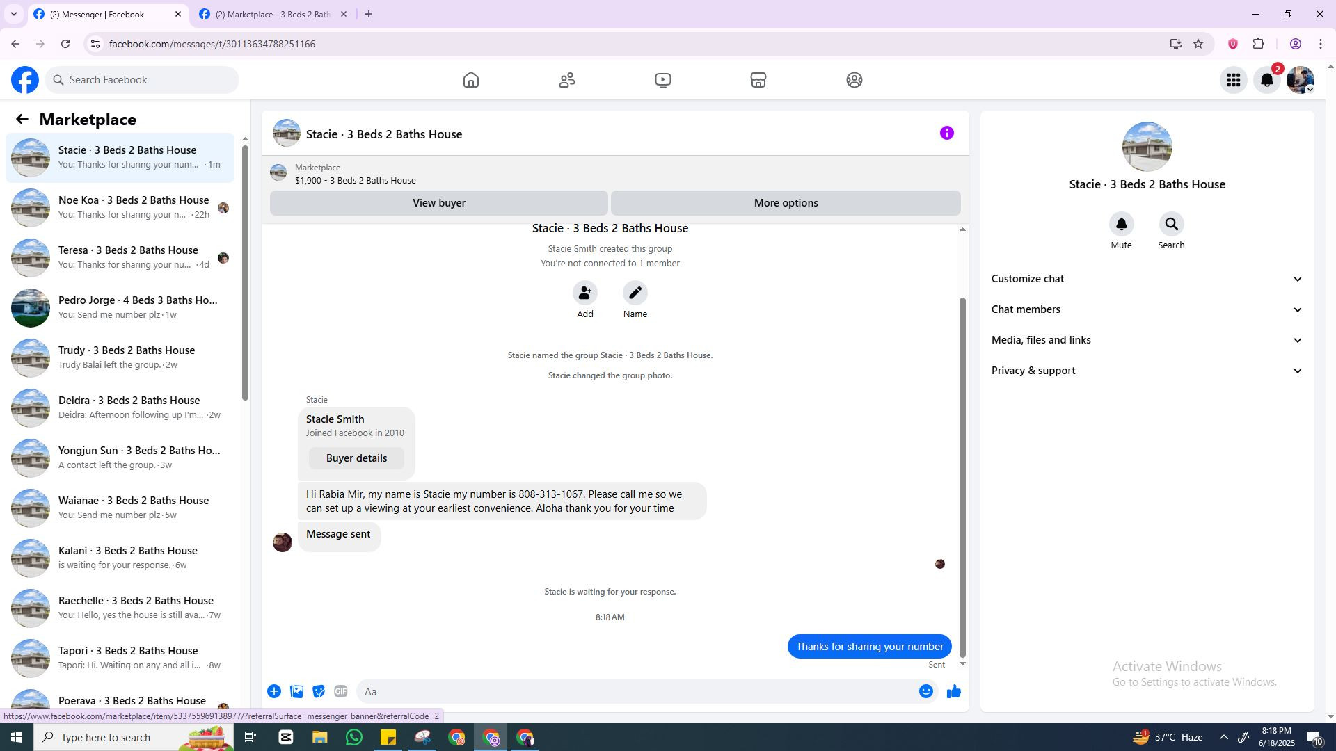The height and width of the screenshot is (751, 1336).
Task: Open Pedro Jorge 4 Beds conversation
Action: coord(120,307)
